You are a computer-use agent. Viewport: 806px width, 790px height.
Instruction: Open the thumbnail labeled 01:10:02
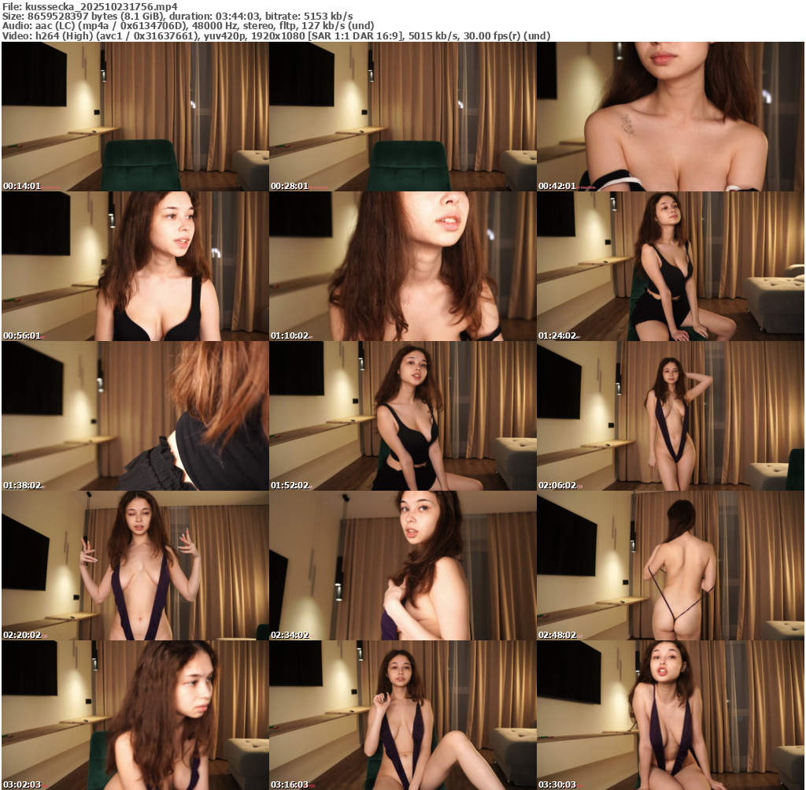click(x=402, y=266)
